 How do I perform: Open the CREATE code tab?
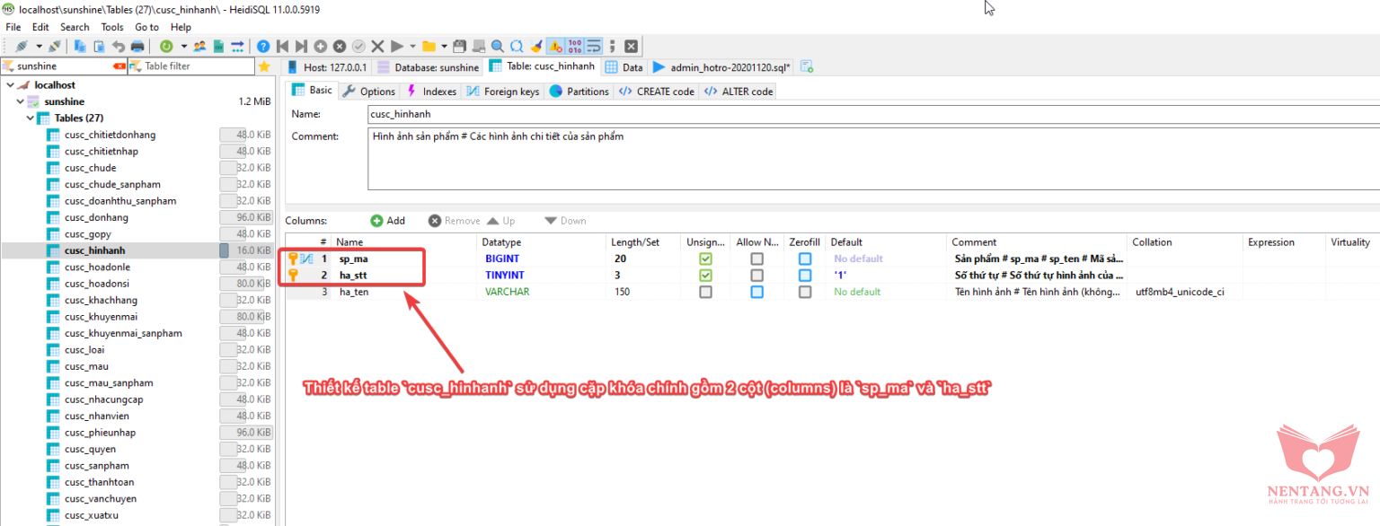coord(657,92)
